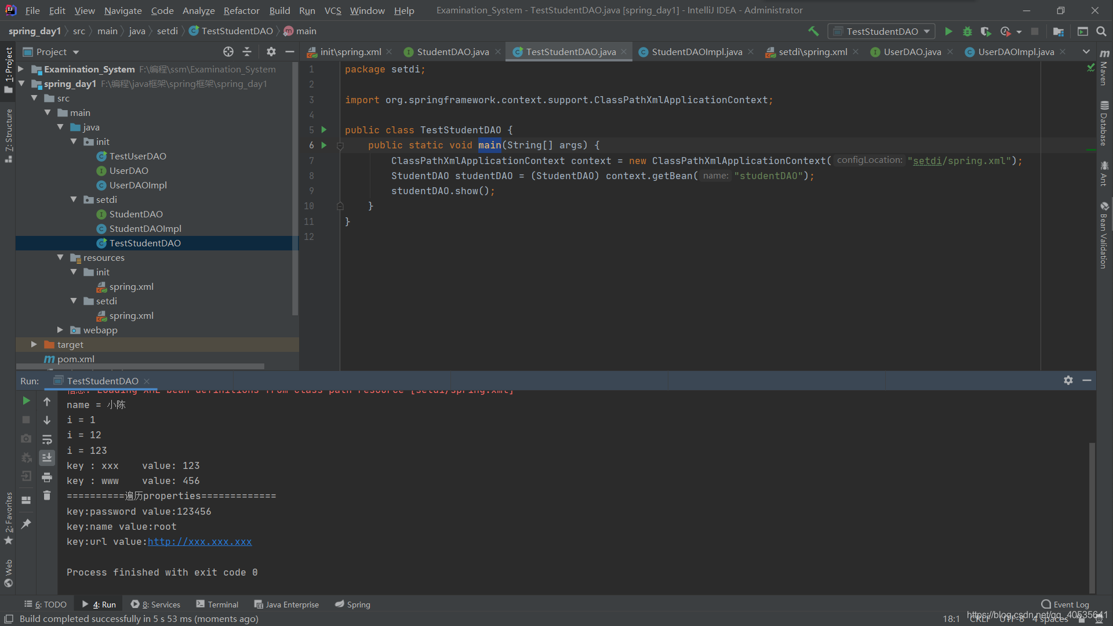Toggle soft-wrap in Run console

pyautogui.click(x=47, y=439)
